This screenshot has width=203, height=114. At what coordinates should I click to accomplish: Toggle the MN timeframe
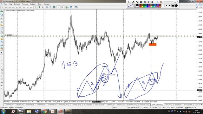point(31,7)
